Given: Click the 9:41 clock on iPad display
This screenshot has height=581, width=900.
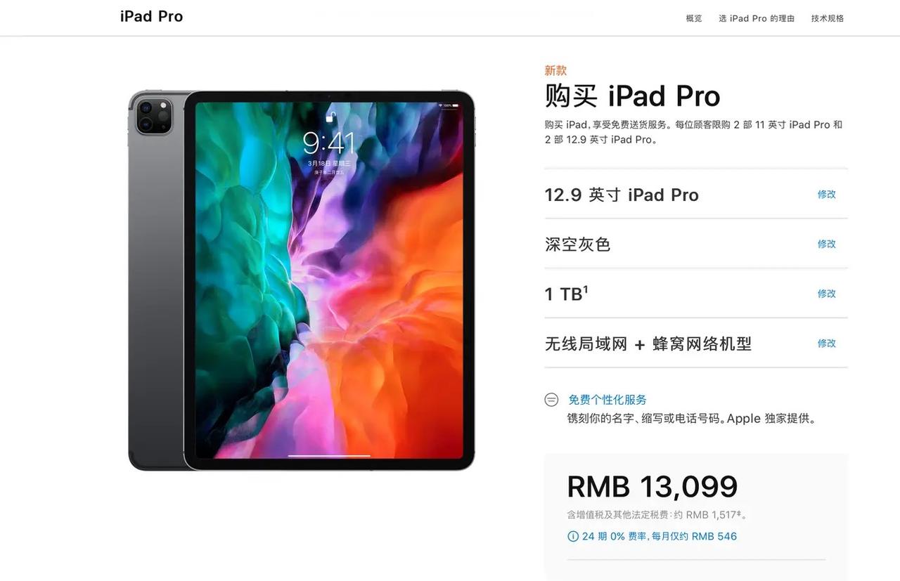Looking at the screenshot, I should tap(328, 143).
